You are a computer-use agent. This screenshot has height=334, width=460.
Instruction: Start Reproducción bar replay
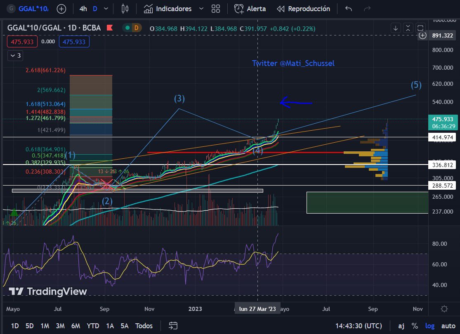[x=303, y=9]
